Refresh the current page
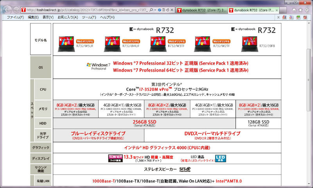 point(168,10)
